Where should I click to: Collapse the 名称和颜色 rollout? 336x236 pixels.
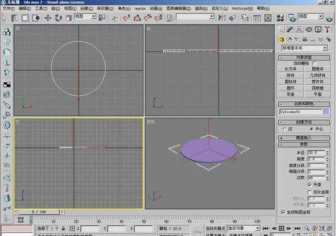[x=304, y=104]
